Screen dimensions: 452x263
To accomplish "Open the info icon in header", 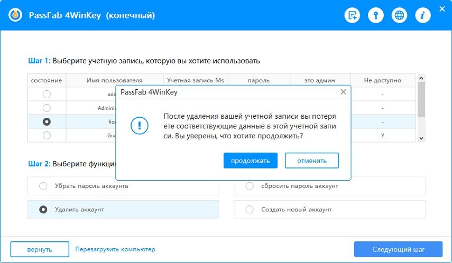I will tap(423, 15).
